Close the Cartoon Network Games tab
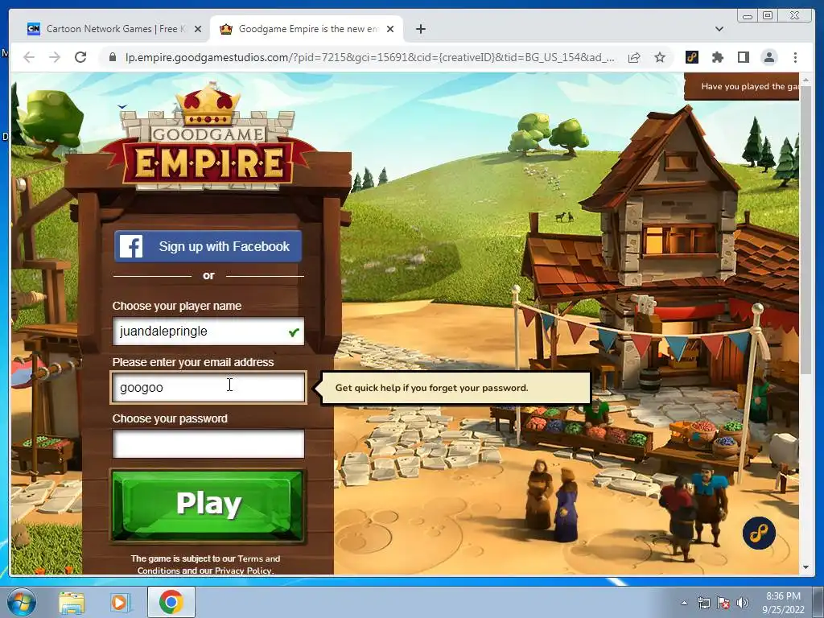 (198, 29)
